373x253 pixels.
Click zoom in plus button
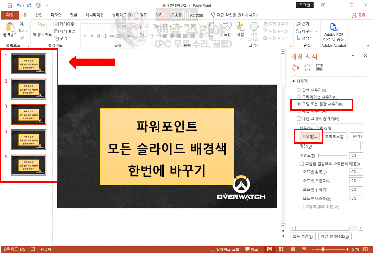point(347,249)
